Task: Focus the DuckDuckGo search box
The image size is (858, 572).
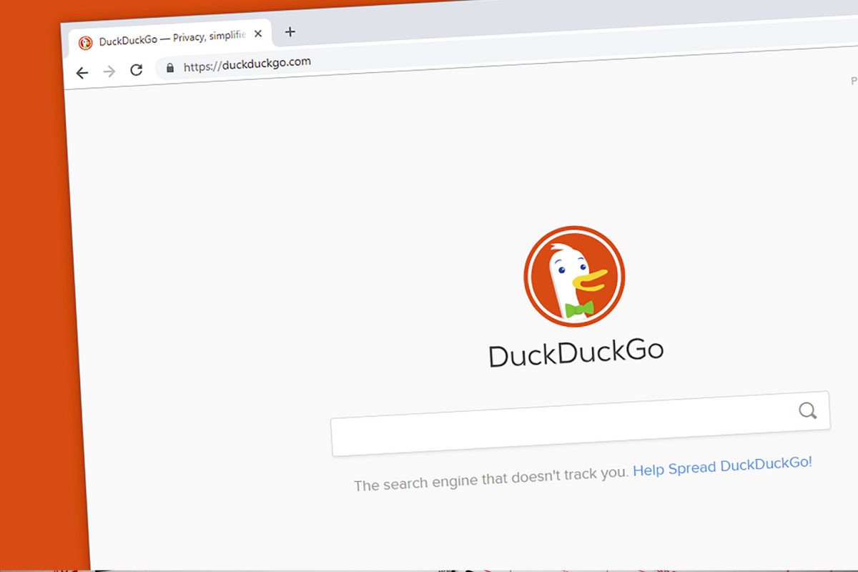Action: [x=565, y=425]
